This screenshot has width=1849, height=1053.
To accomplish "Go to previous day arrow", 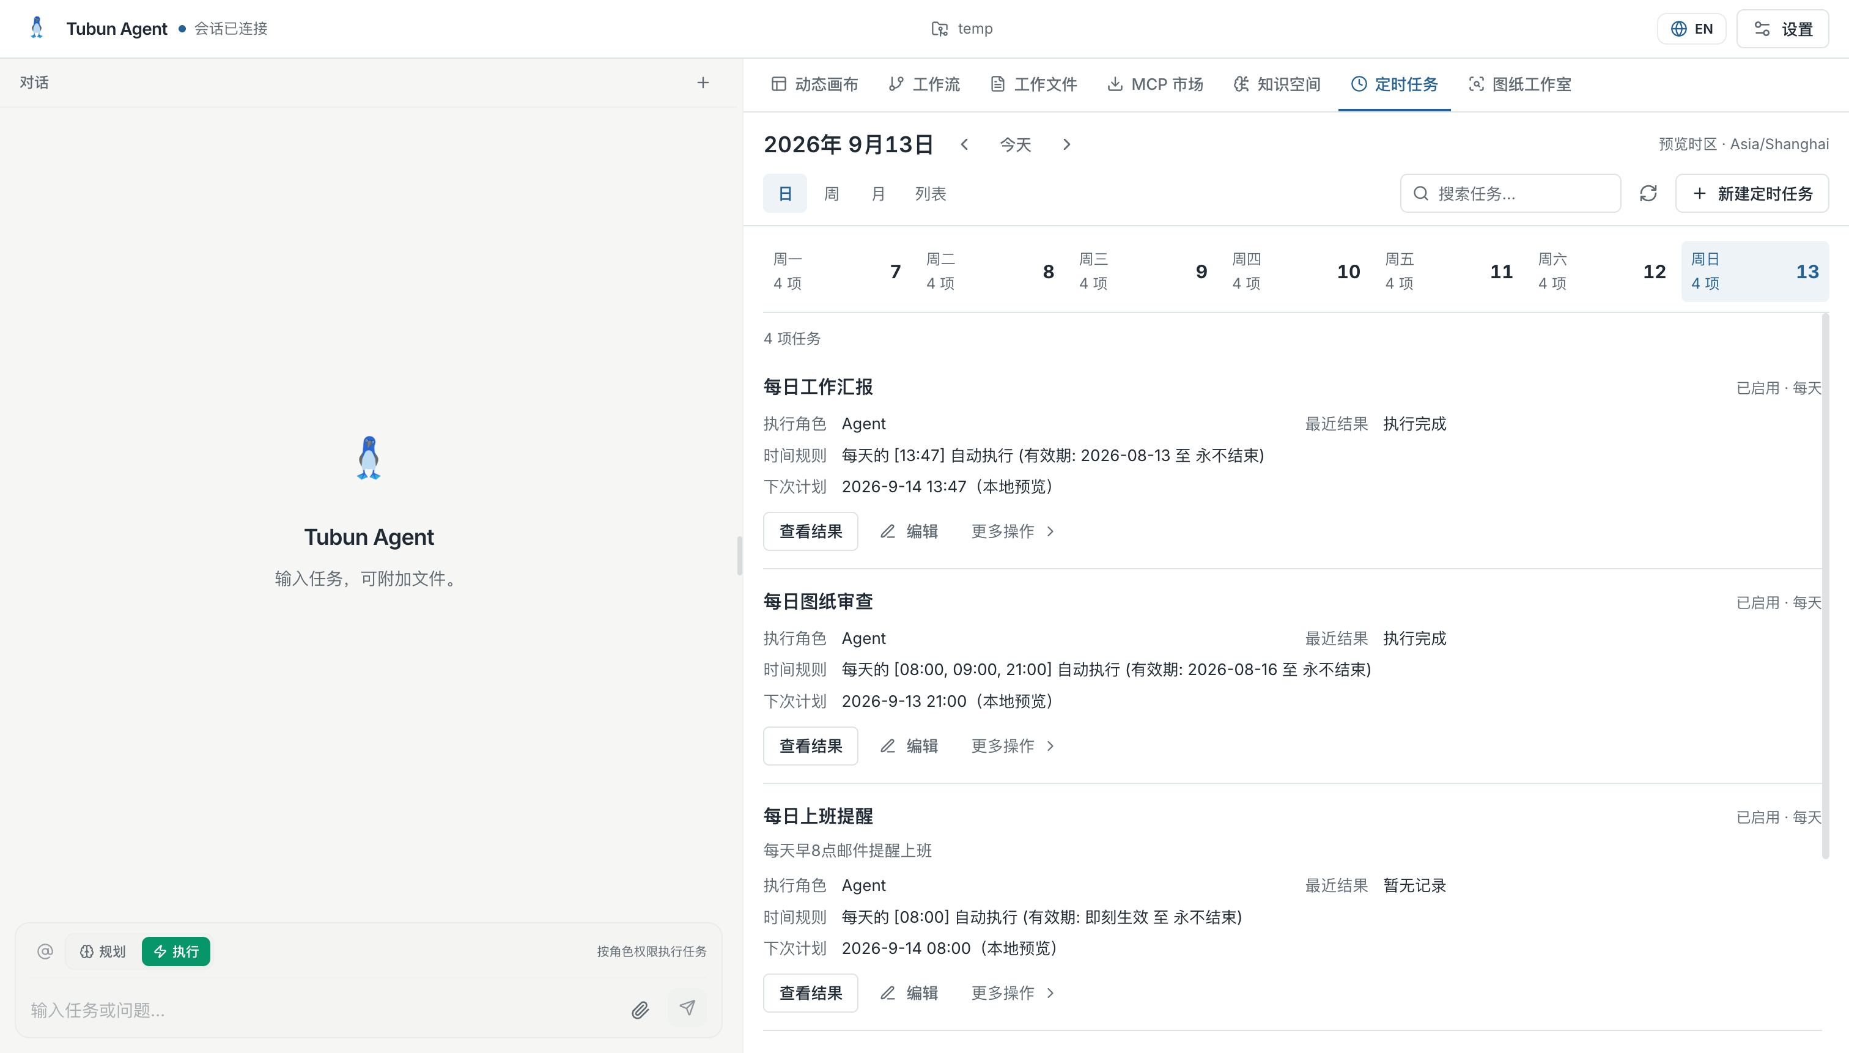I will (x=964, y=145).
